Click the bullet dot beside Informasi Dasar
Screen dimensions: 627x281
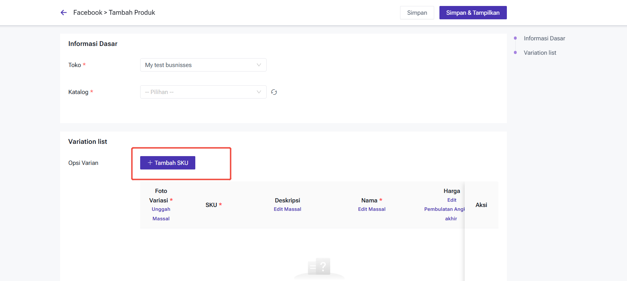pos(515,38)
